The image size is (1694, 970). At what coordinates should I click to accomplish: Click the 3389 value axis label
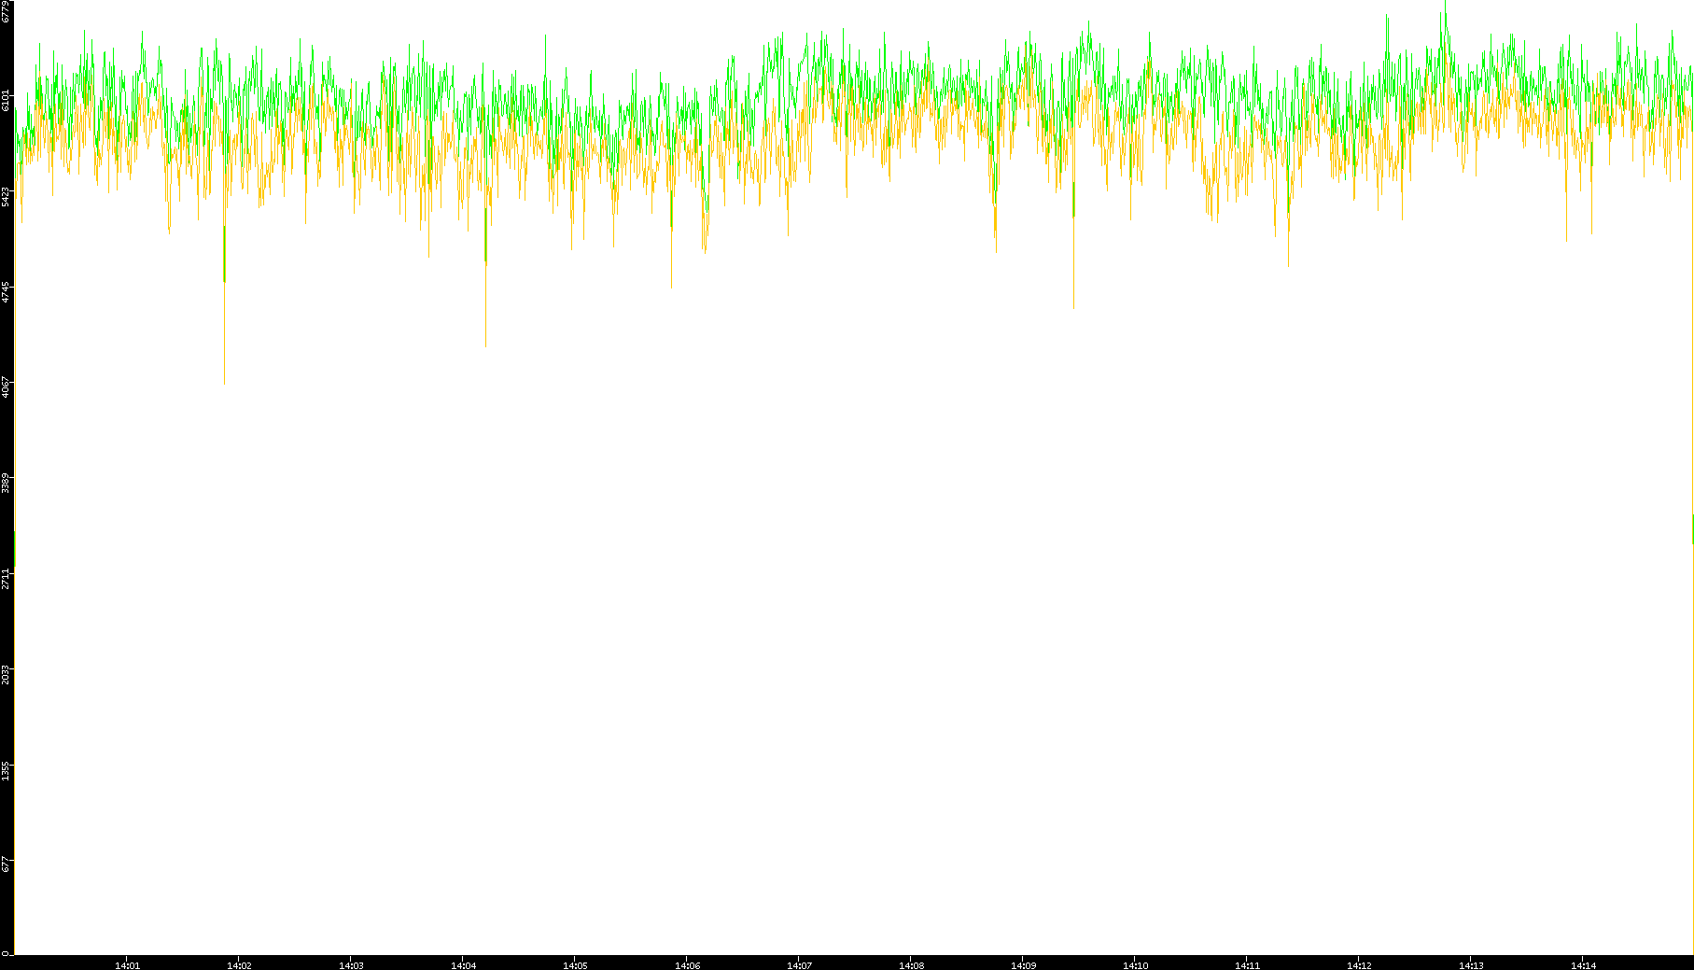click(6, 484)
